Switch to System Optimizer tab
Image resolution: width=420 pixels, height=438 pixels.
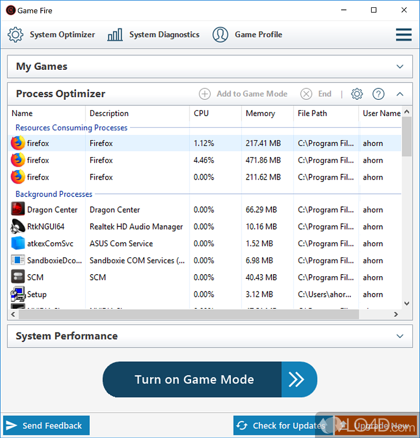pyautogui.click(x=51, y=35)
